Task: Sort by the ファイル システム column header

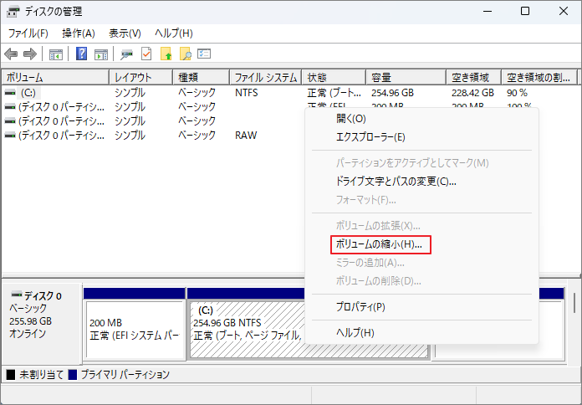Action: [x=266, y=77]
